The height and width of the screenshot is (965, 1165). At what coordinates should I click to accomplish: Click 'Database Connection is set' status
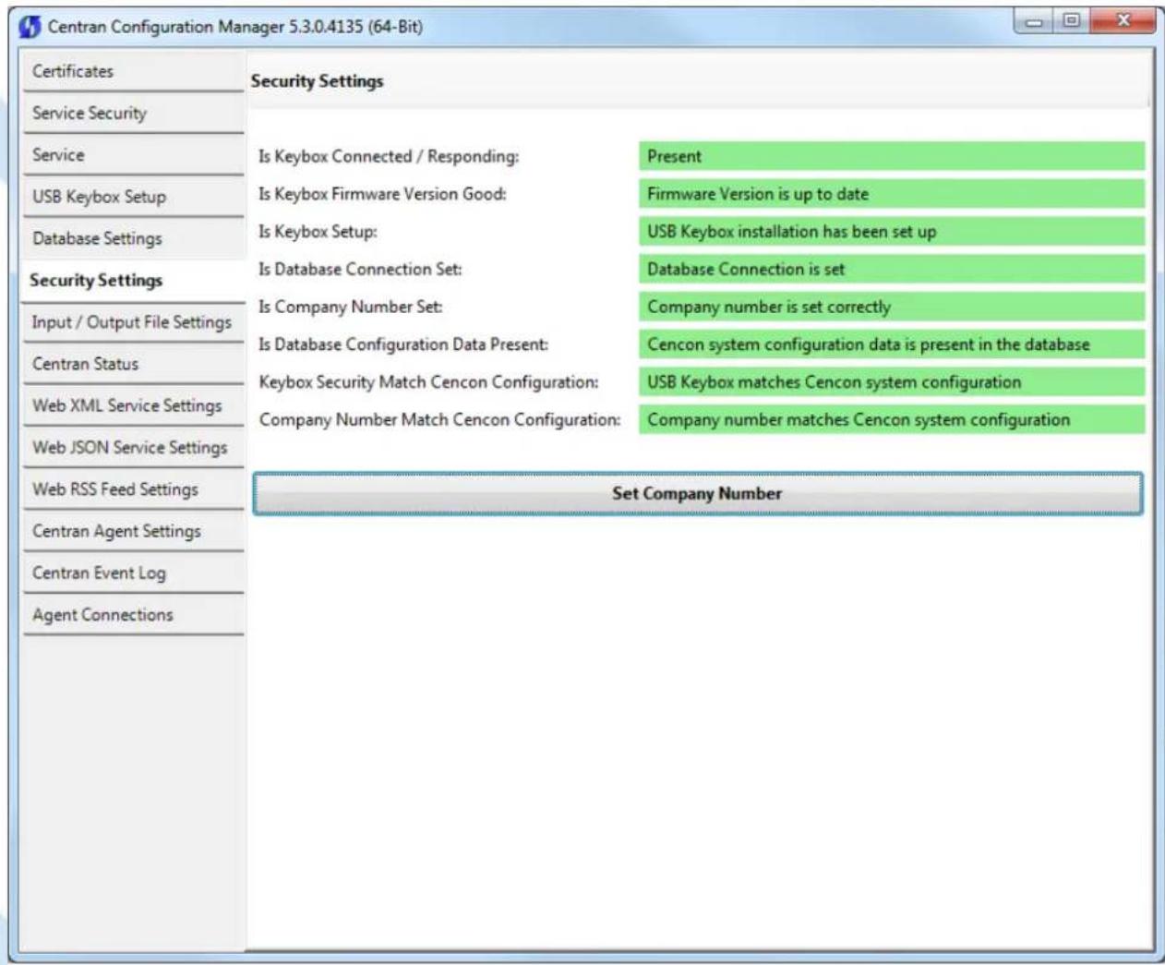892,270
